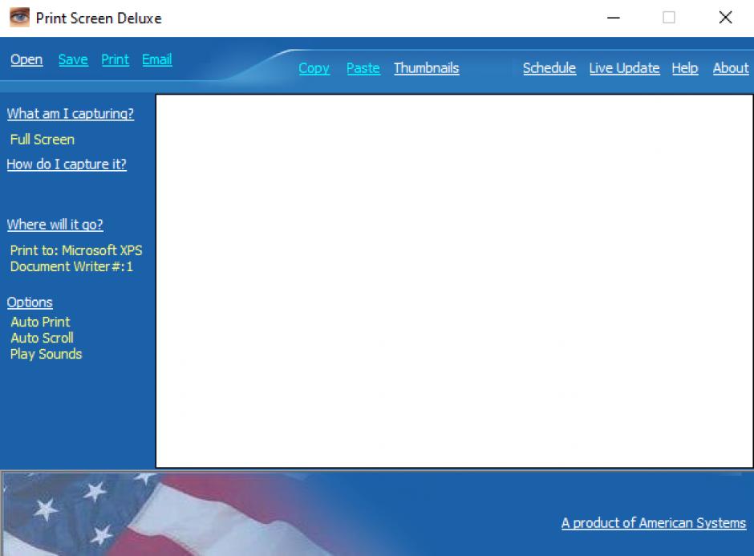The width and height of the screenshot is (754, 556).
Task: Close the Print Screen Deluxe window
Action: tap(725, 18)
